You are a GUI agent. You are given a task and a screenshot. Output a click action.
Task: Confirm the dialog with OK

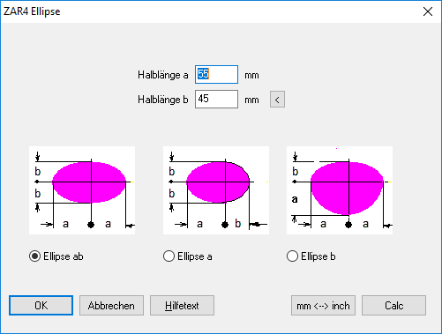[x=41, y=306]
